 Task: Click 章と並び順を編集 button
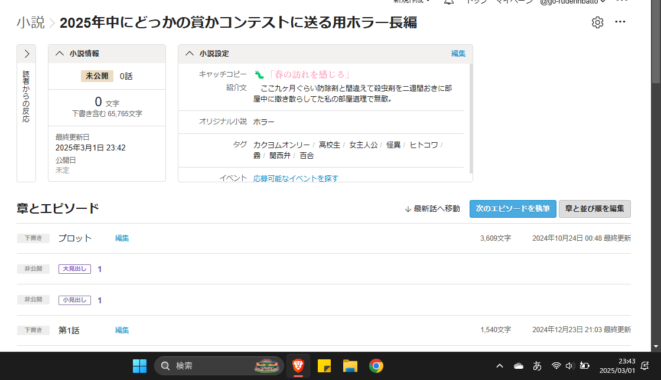tap(594, 209)
